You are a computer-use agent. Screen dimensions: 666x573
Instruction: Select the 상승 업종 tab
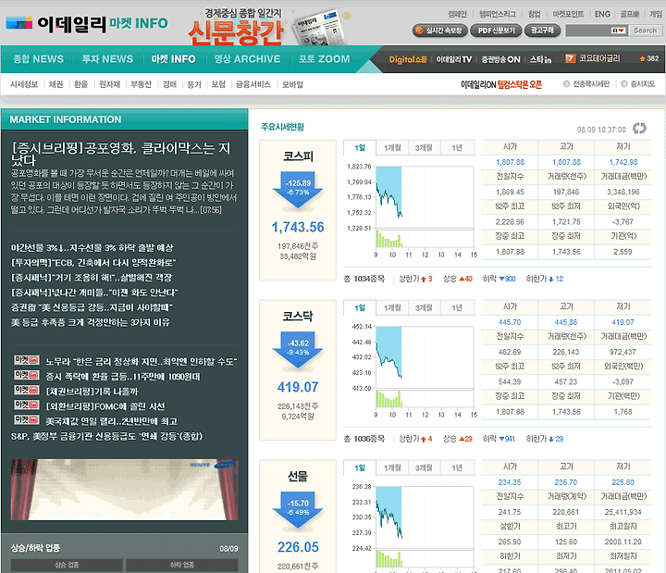67,565
